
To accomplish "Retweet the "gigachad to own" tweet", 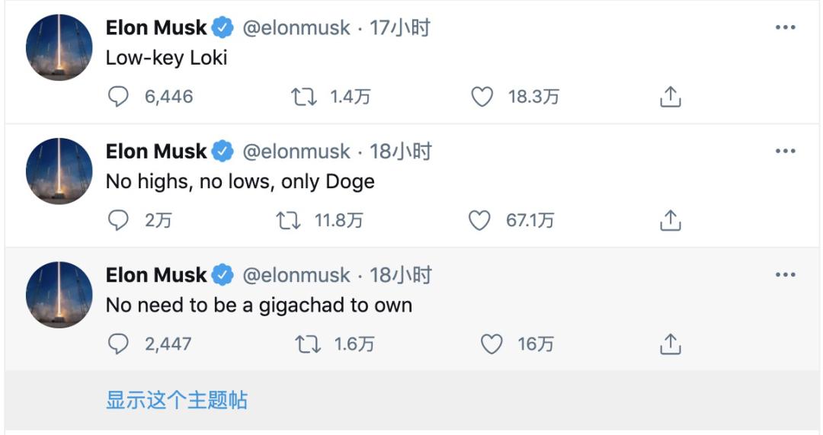I will tap(308, 344).
